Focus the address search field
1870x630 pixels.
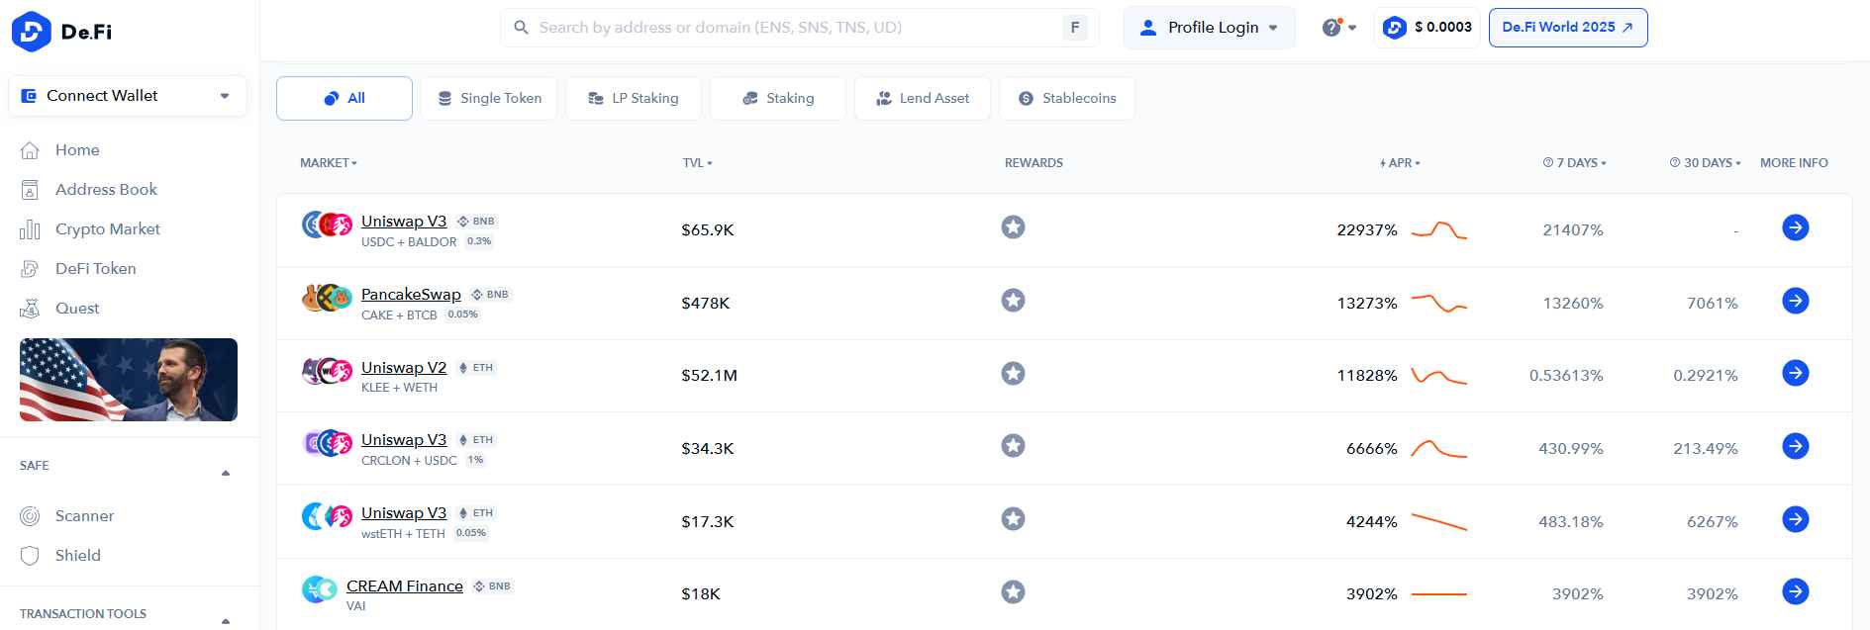(798, 28)
